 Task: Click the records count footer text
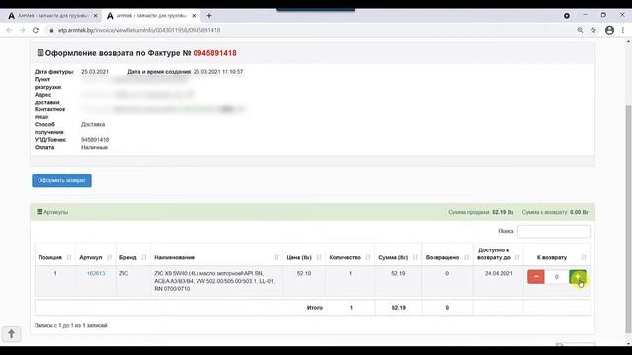[70, 325]
